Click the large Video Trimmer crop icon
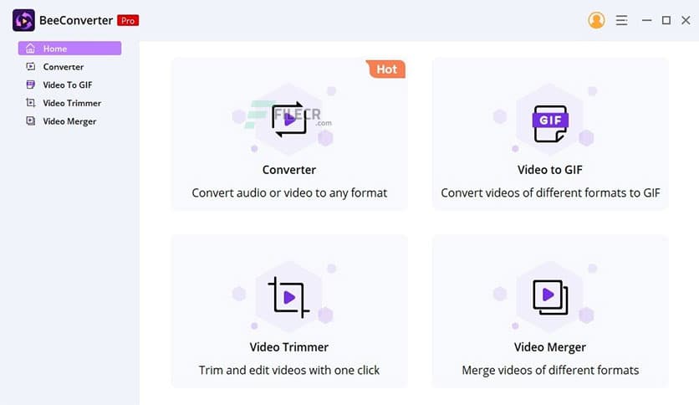 288,297
